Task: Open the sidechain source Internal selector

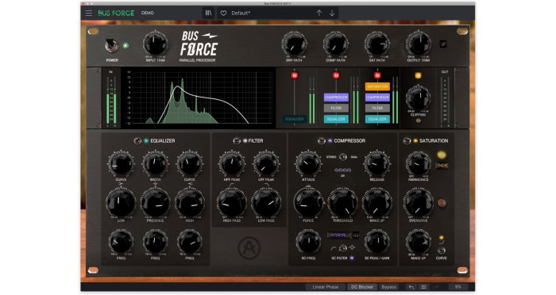Action: (343, 235)
